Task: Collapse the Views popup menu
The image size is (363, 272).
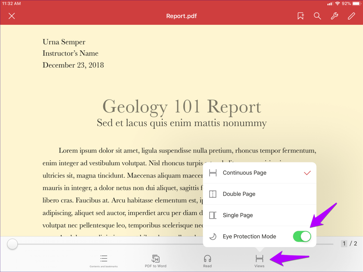Action: pos(259,261)
